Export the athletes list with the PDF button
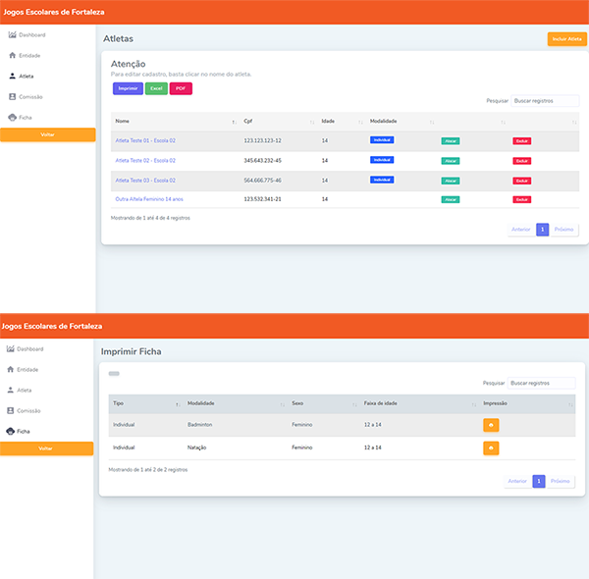The image size is (589, 579). pyautogui.click(x=181, y=88)
